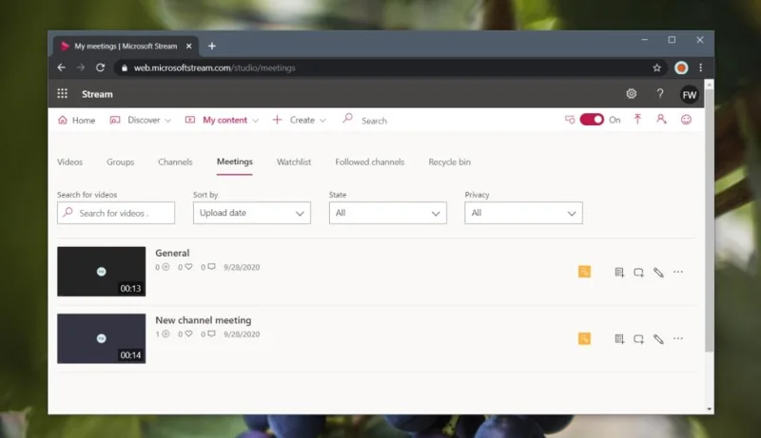The image size is (761, 438).
Task: Switch to the Videos tab
Action: (x=69, y=162)
